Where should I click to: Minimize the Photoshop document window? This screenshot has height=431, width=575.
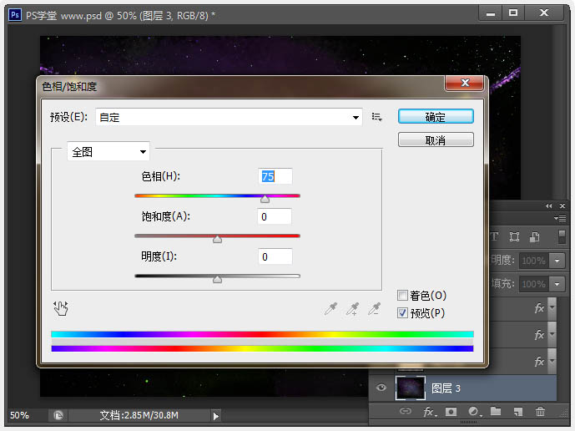(490, 13)
